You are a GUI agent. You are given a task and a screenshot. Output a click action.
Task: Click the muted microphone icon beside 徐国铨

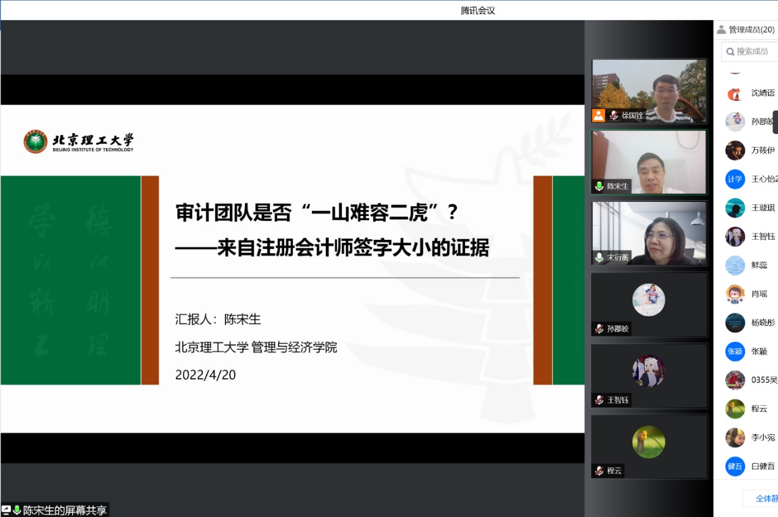[613, 115]
